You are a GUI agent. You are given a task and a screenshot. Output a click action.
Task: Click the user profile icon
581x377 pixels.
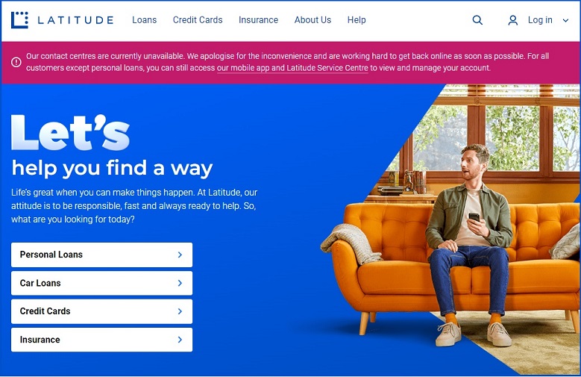pyautogui.click(x=513, y=20)
